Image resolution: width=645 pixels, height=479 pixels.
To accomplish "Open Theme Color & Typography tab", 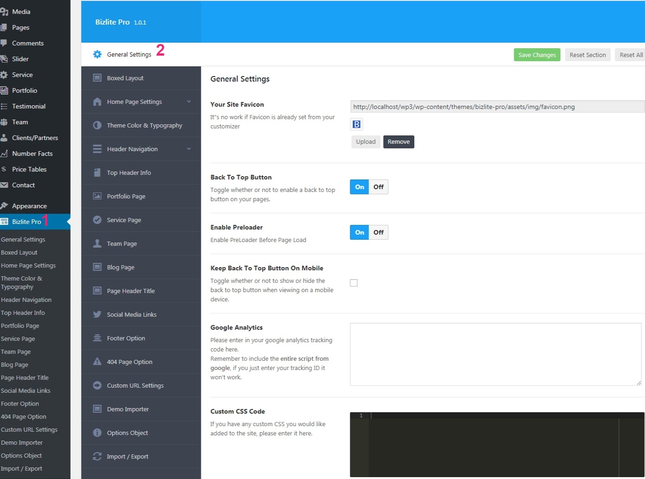I will [x=141, y=125].
